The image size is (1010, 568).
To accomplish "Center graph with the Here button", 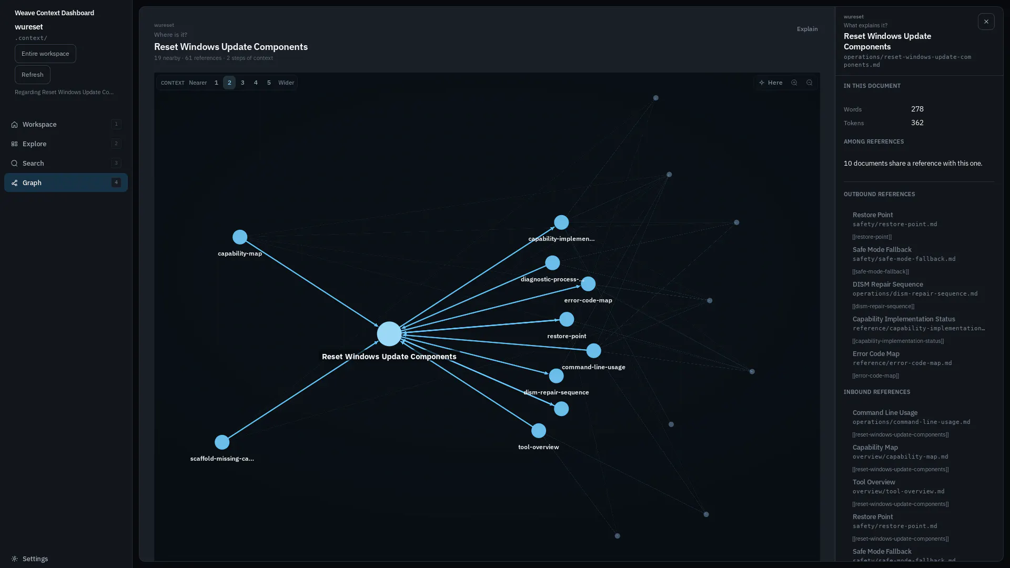I will pyautogui.click(x=771, y=83).
